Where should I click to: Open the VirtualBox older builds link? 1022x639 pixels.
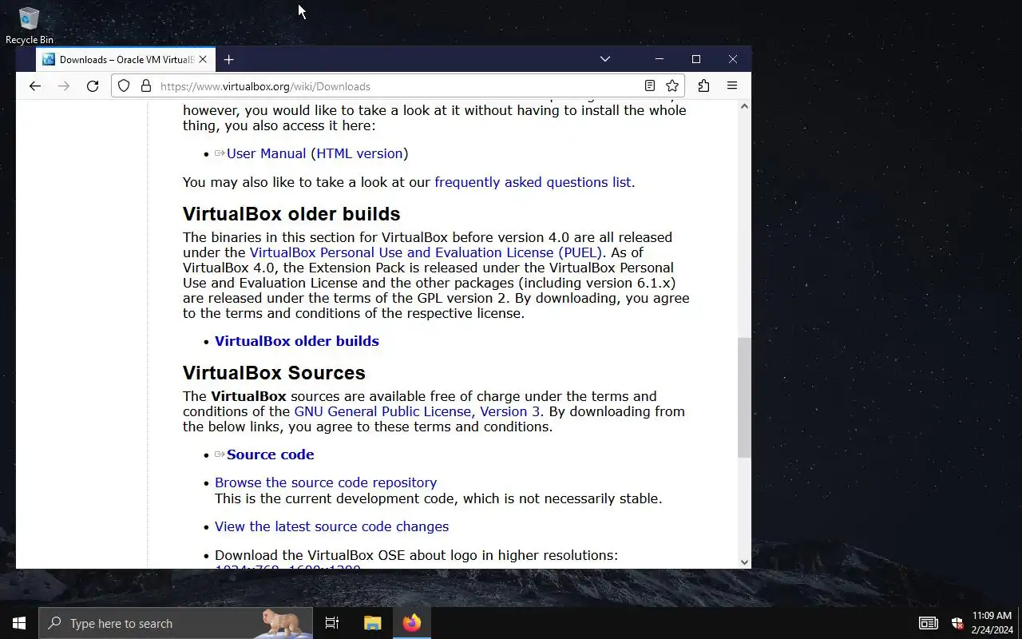[x=297, y=341]
